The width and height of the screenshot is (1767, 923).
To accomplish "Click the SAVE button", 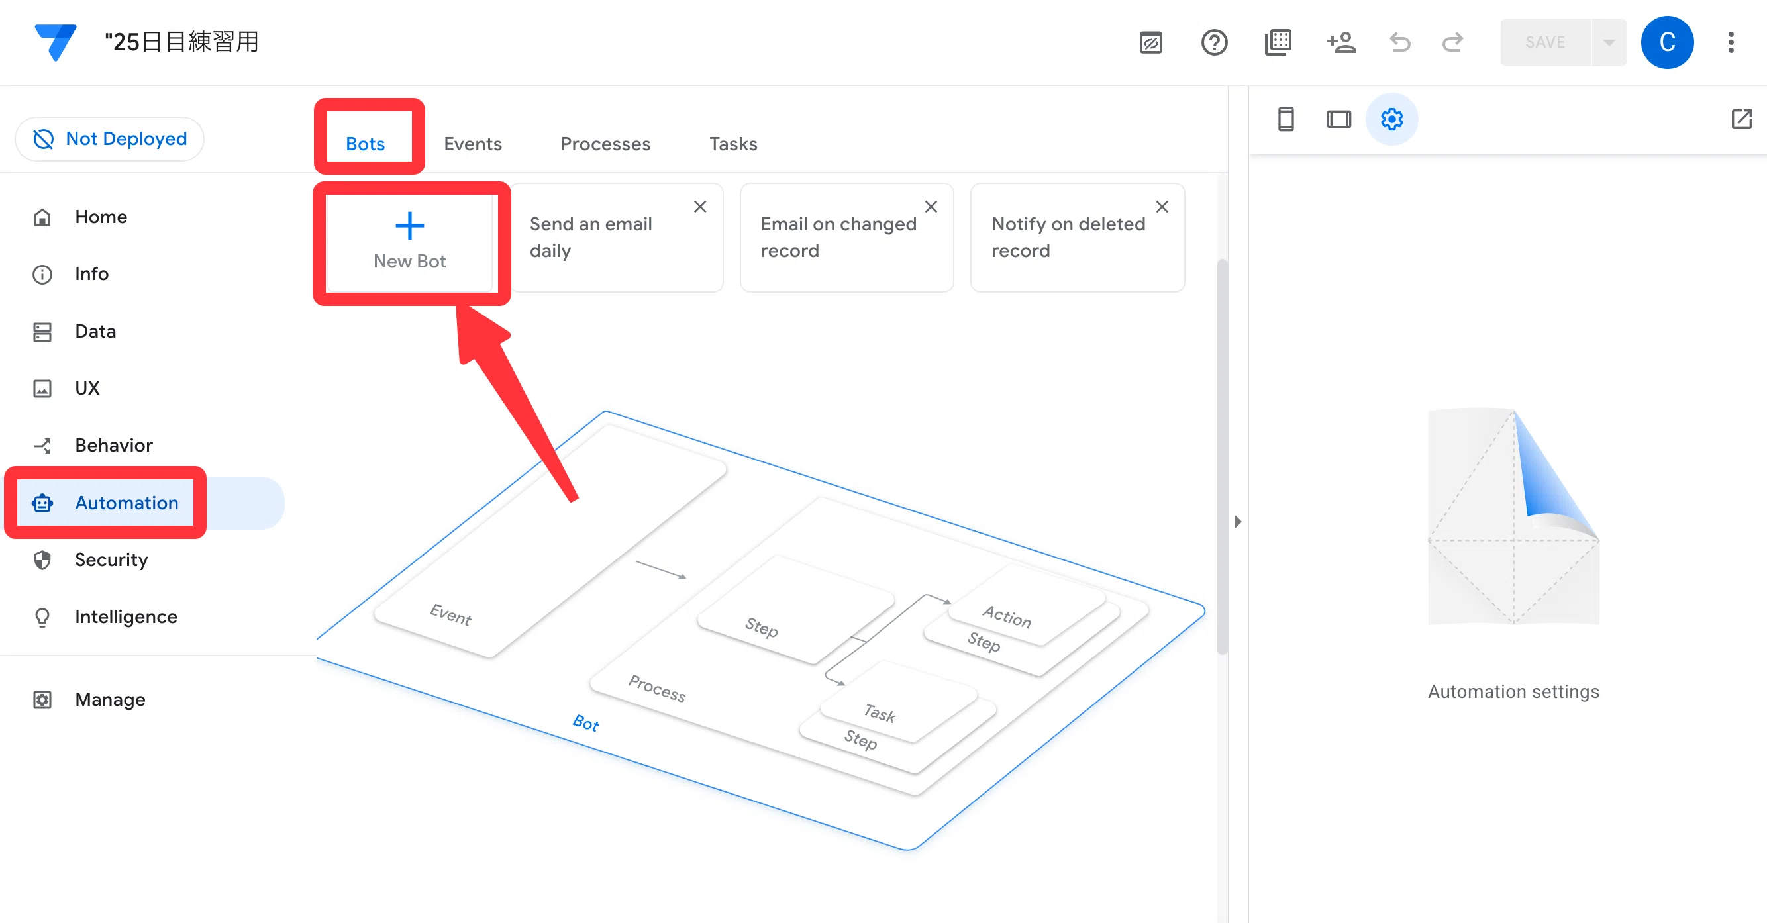I will point(1545,42).
